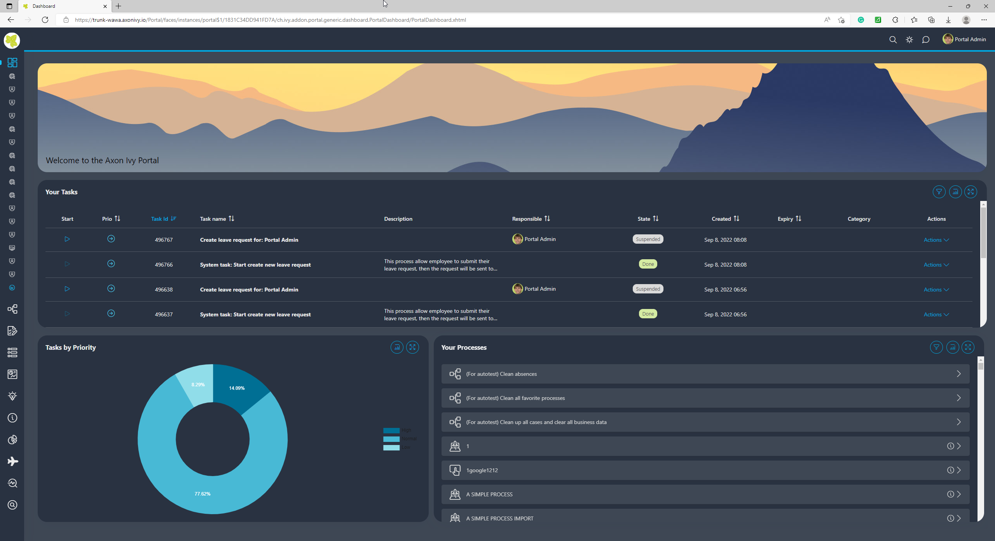Open the filter icon on Your Tasks panel

point(939,192)
